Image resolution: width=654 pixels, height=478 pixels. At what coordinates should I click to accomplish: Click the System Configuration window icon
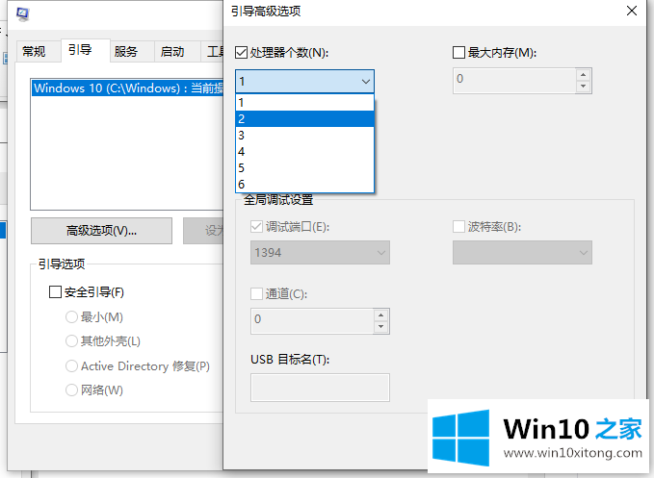tap(22, 14)
